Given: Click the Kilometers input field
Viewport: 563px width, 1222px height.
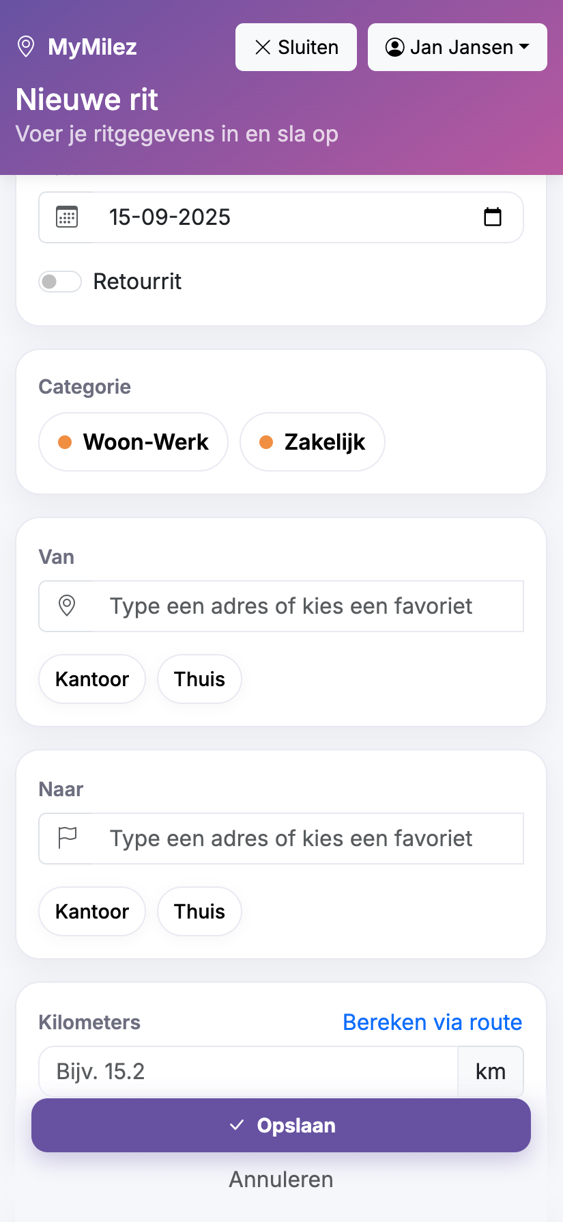Looking at the screenshot, I should [246, 1071].
